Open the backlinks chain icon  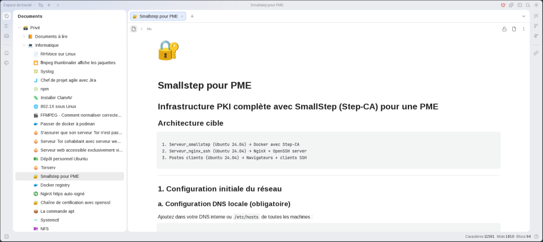pos(536,53)
